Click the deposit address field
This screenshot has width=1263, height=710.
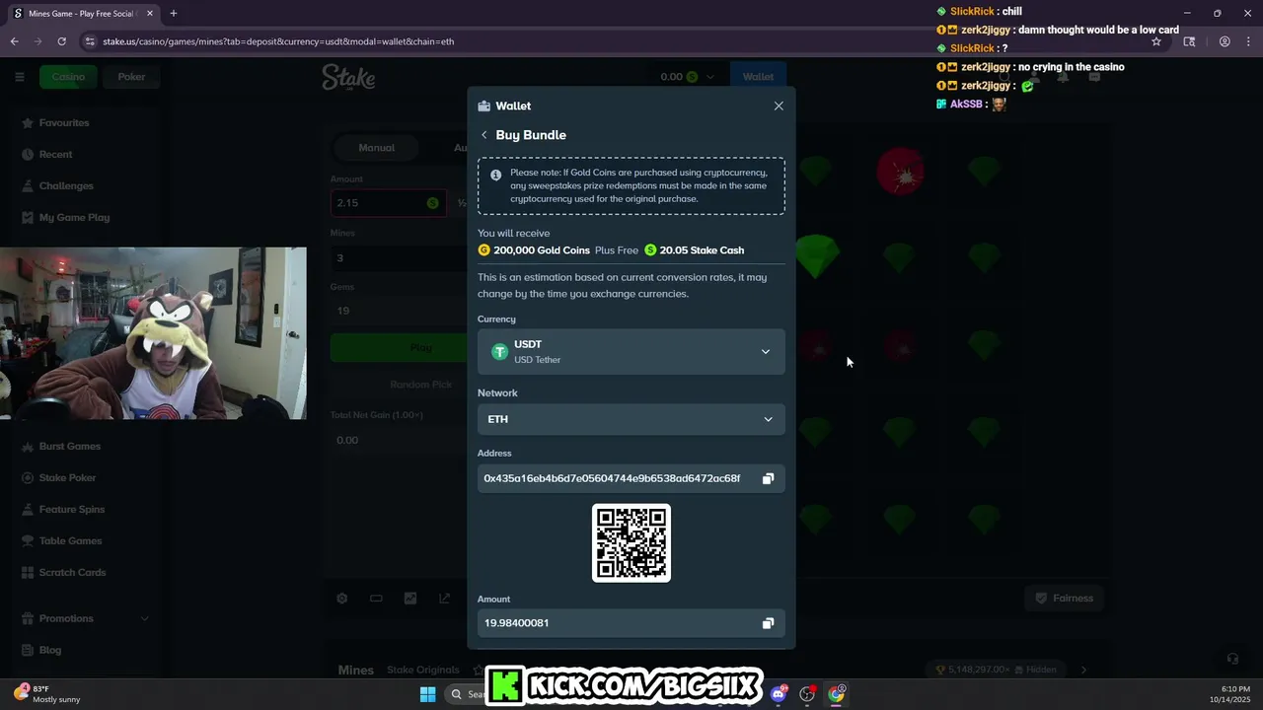pos(631,478)
